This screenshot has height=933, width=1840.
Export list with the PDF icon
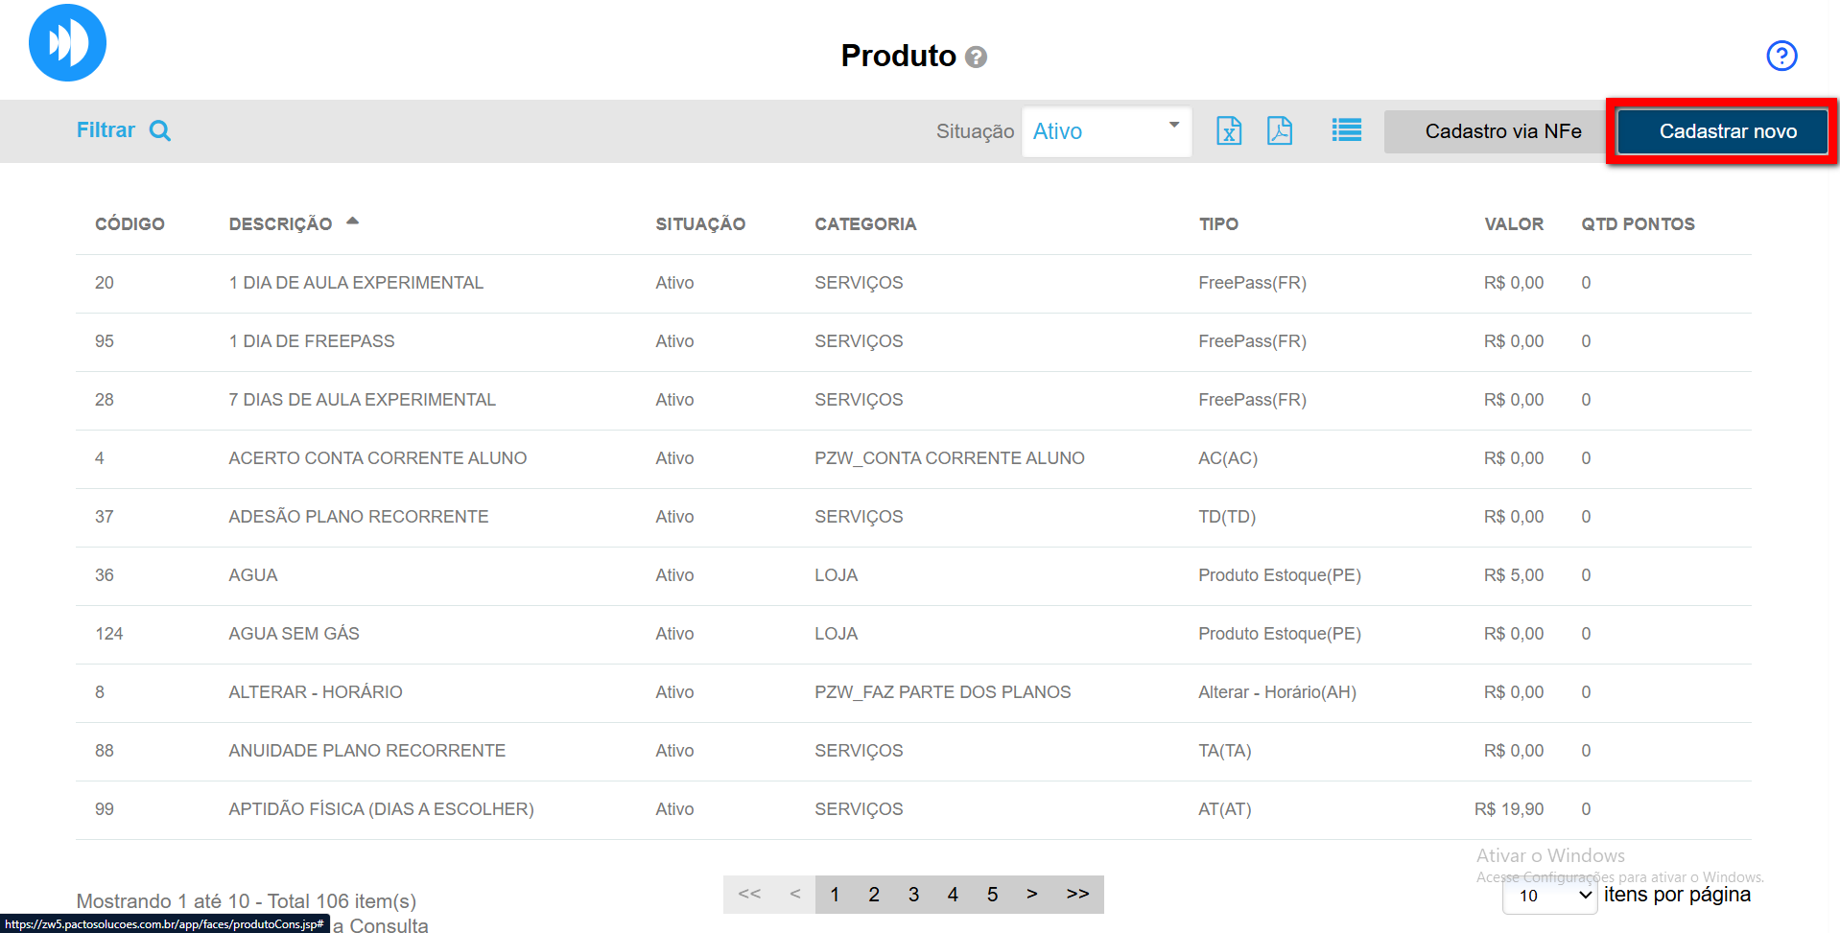coord(1279,130)
